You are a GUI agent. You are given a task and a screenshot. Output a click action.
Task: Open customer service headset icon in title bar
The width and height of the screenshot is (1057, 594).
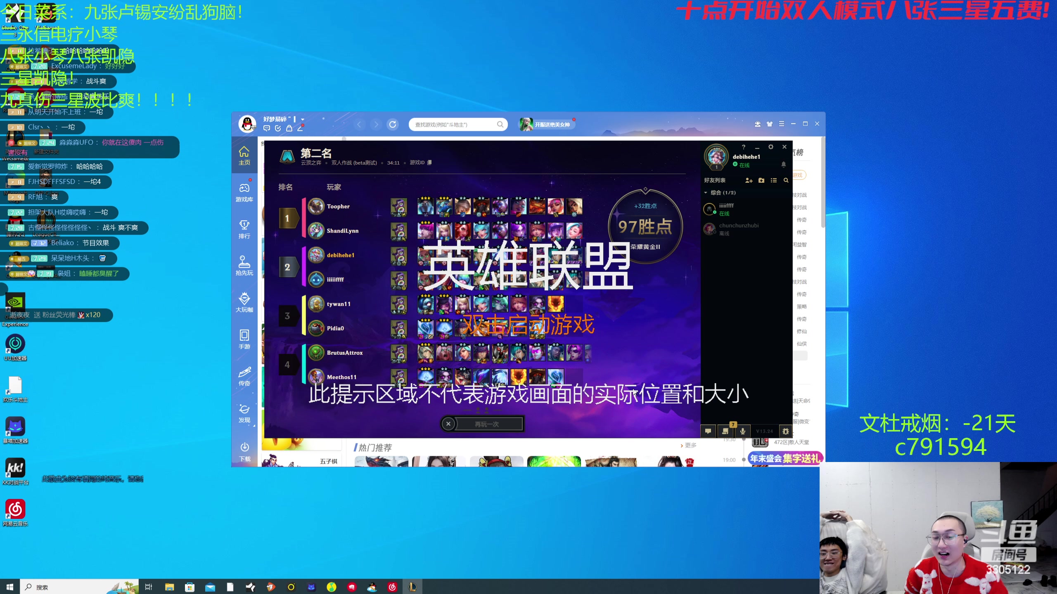(x=758, y=124)
